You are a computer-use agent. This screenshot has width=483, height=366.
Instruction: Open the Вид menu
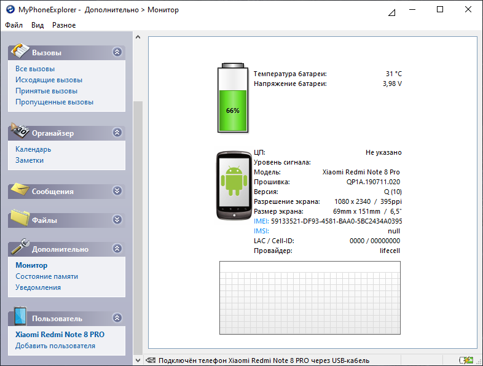[37, 25]
